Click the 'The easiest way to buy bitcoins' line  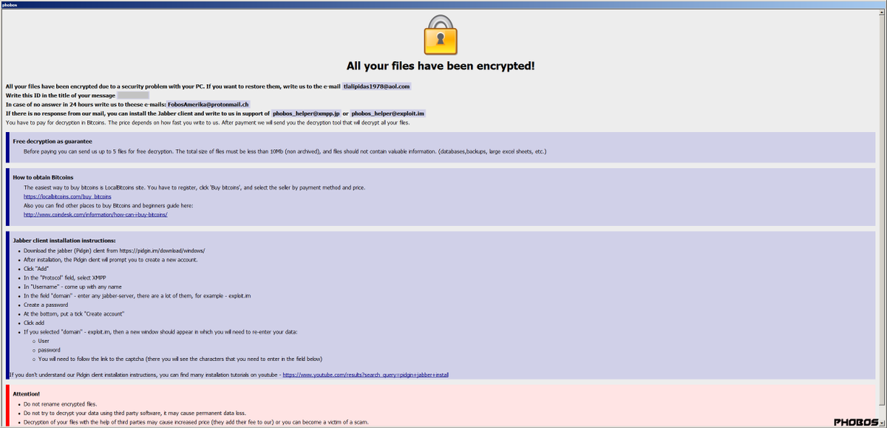point(194,187)
